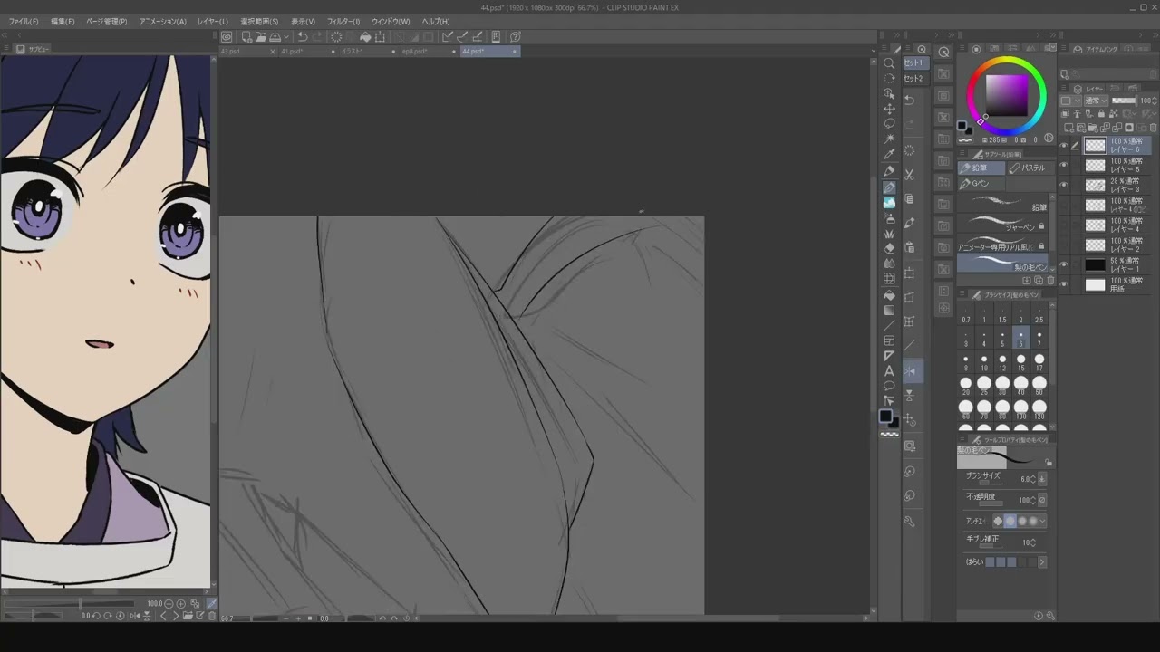Click the Clip Studio launcher icon
This screenshot has height=652, width=1160.
[x=227, y=37]
